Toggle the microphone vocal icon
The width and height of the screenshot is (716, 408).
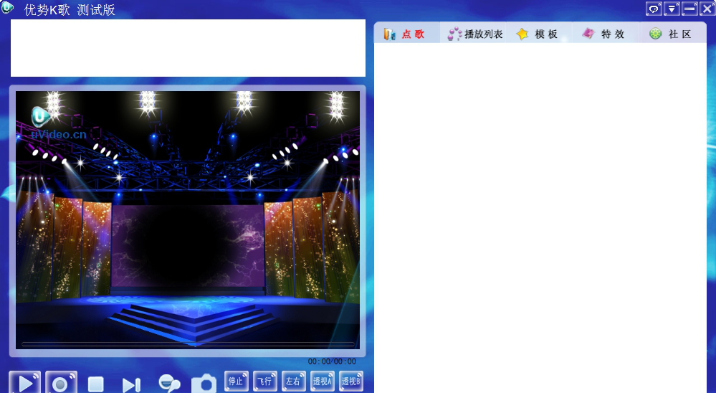pyautogui.click(x=169, y=384)
